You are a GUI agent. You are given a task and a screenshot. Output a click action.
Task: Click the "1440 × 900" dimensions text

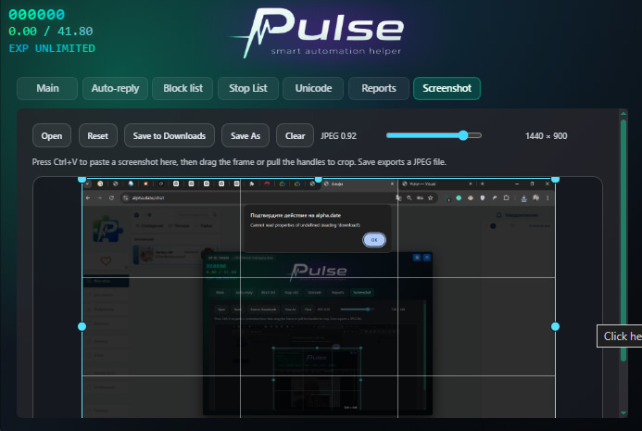(547, 136)
